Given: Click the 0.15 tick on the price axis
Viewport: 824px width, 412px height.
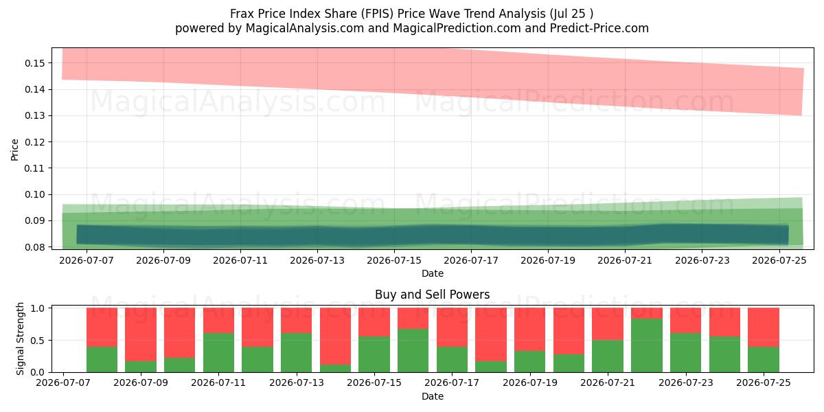Looking at the screenshot, I should tap(34, 63).
